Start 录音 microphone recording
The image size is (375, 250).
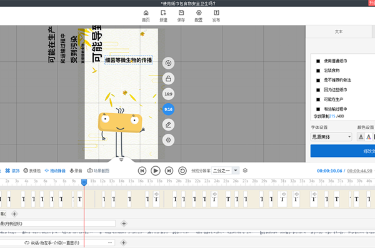coord(76,171)
